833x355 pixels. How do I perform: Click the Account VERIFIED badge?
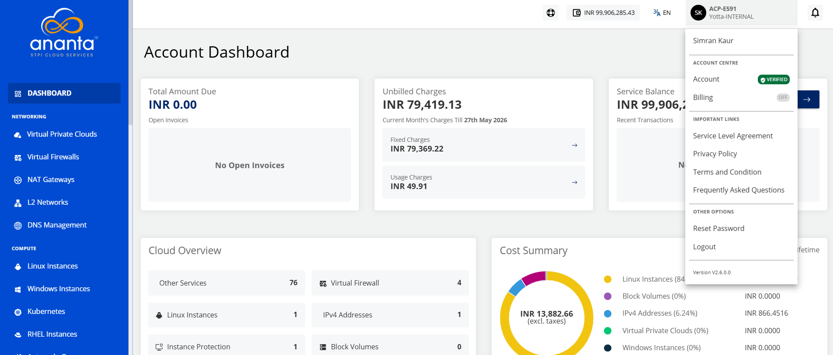tap(774, 79)
